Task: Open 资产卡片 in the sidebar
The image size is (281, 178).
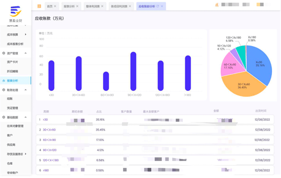Action: [12, 62]
